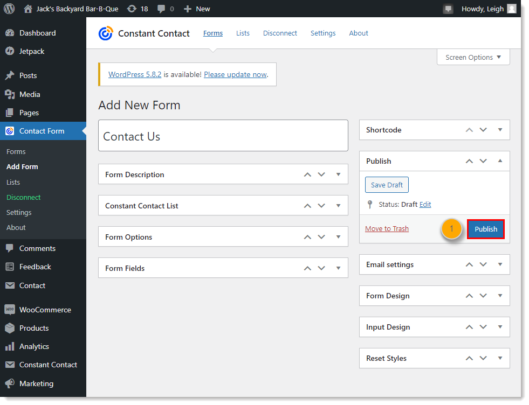Viewport: 529px width, 405px height.
Task: Move Form Options panel down
Action: 321,237
